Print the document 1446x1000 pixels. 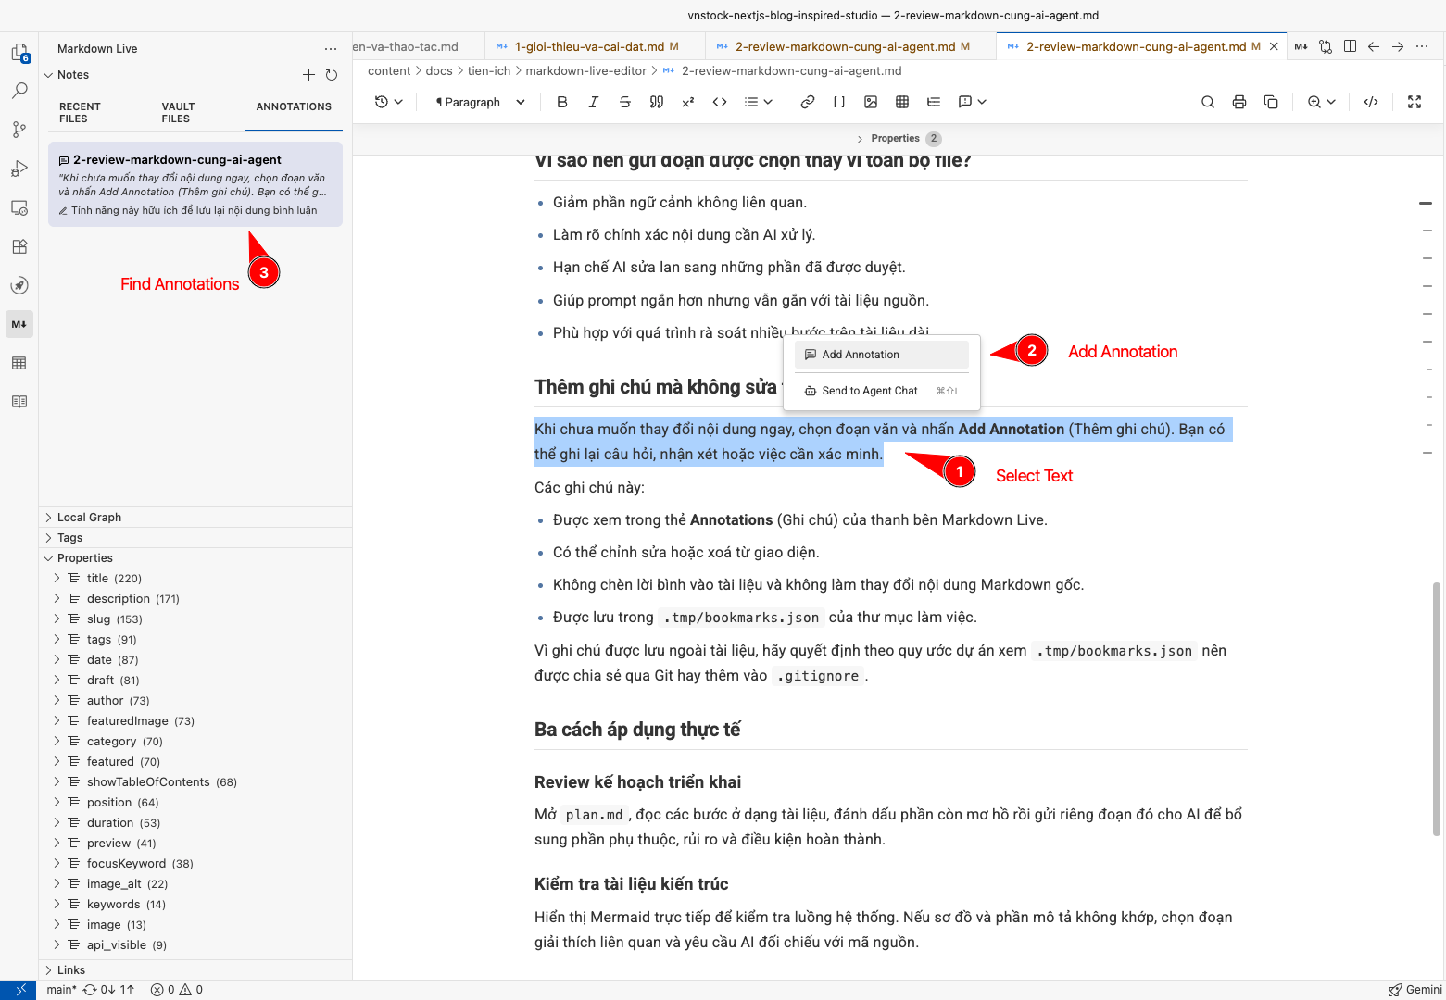point(1239,102)
